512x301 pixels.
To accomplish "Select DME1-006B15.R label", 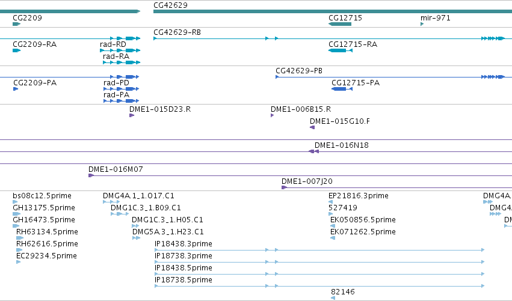I will pyautogui.click(x=301, y=109).
